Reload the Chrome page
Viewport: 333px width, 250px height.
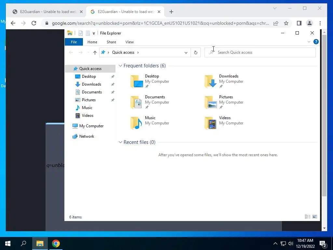34,23
